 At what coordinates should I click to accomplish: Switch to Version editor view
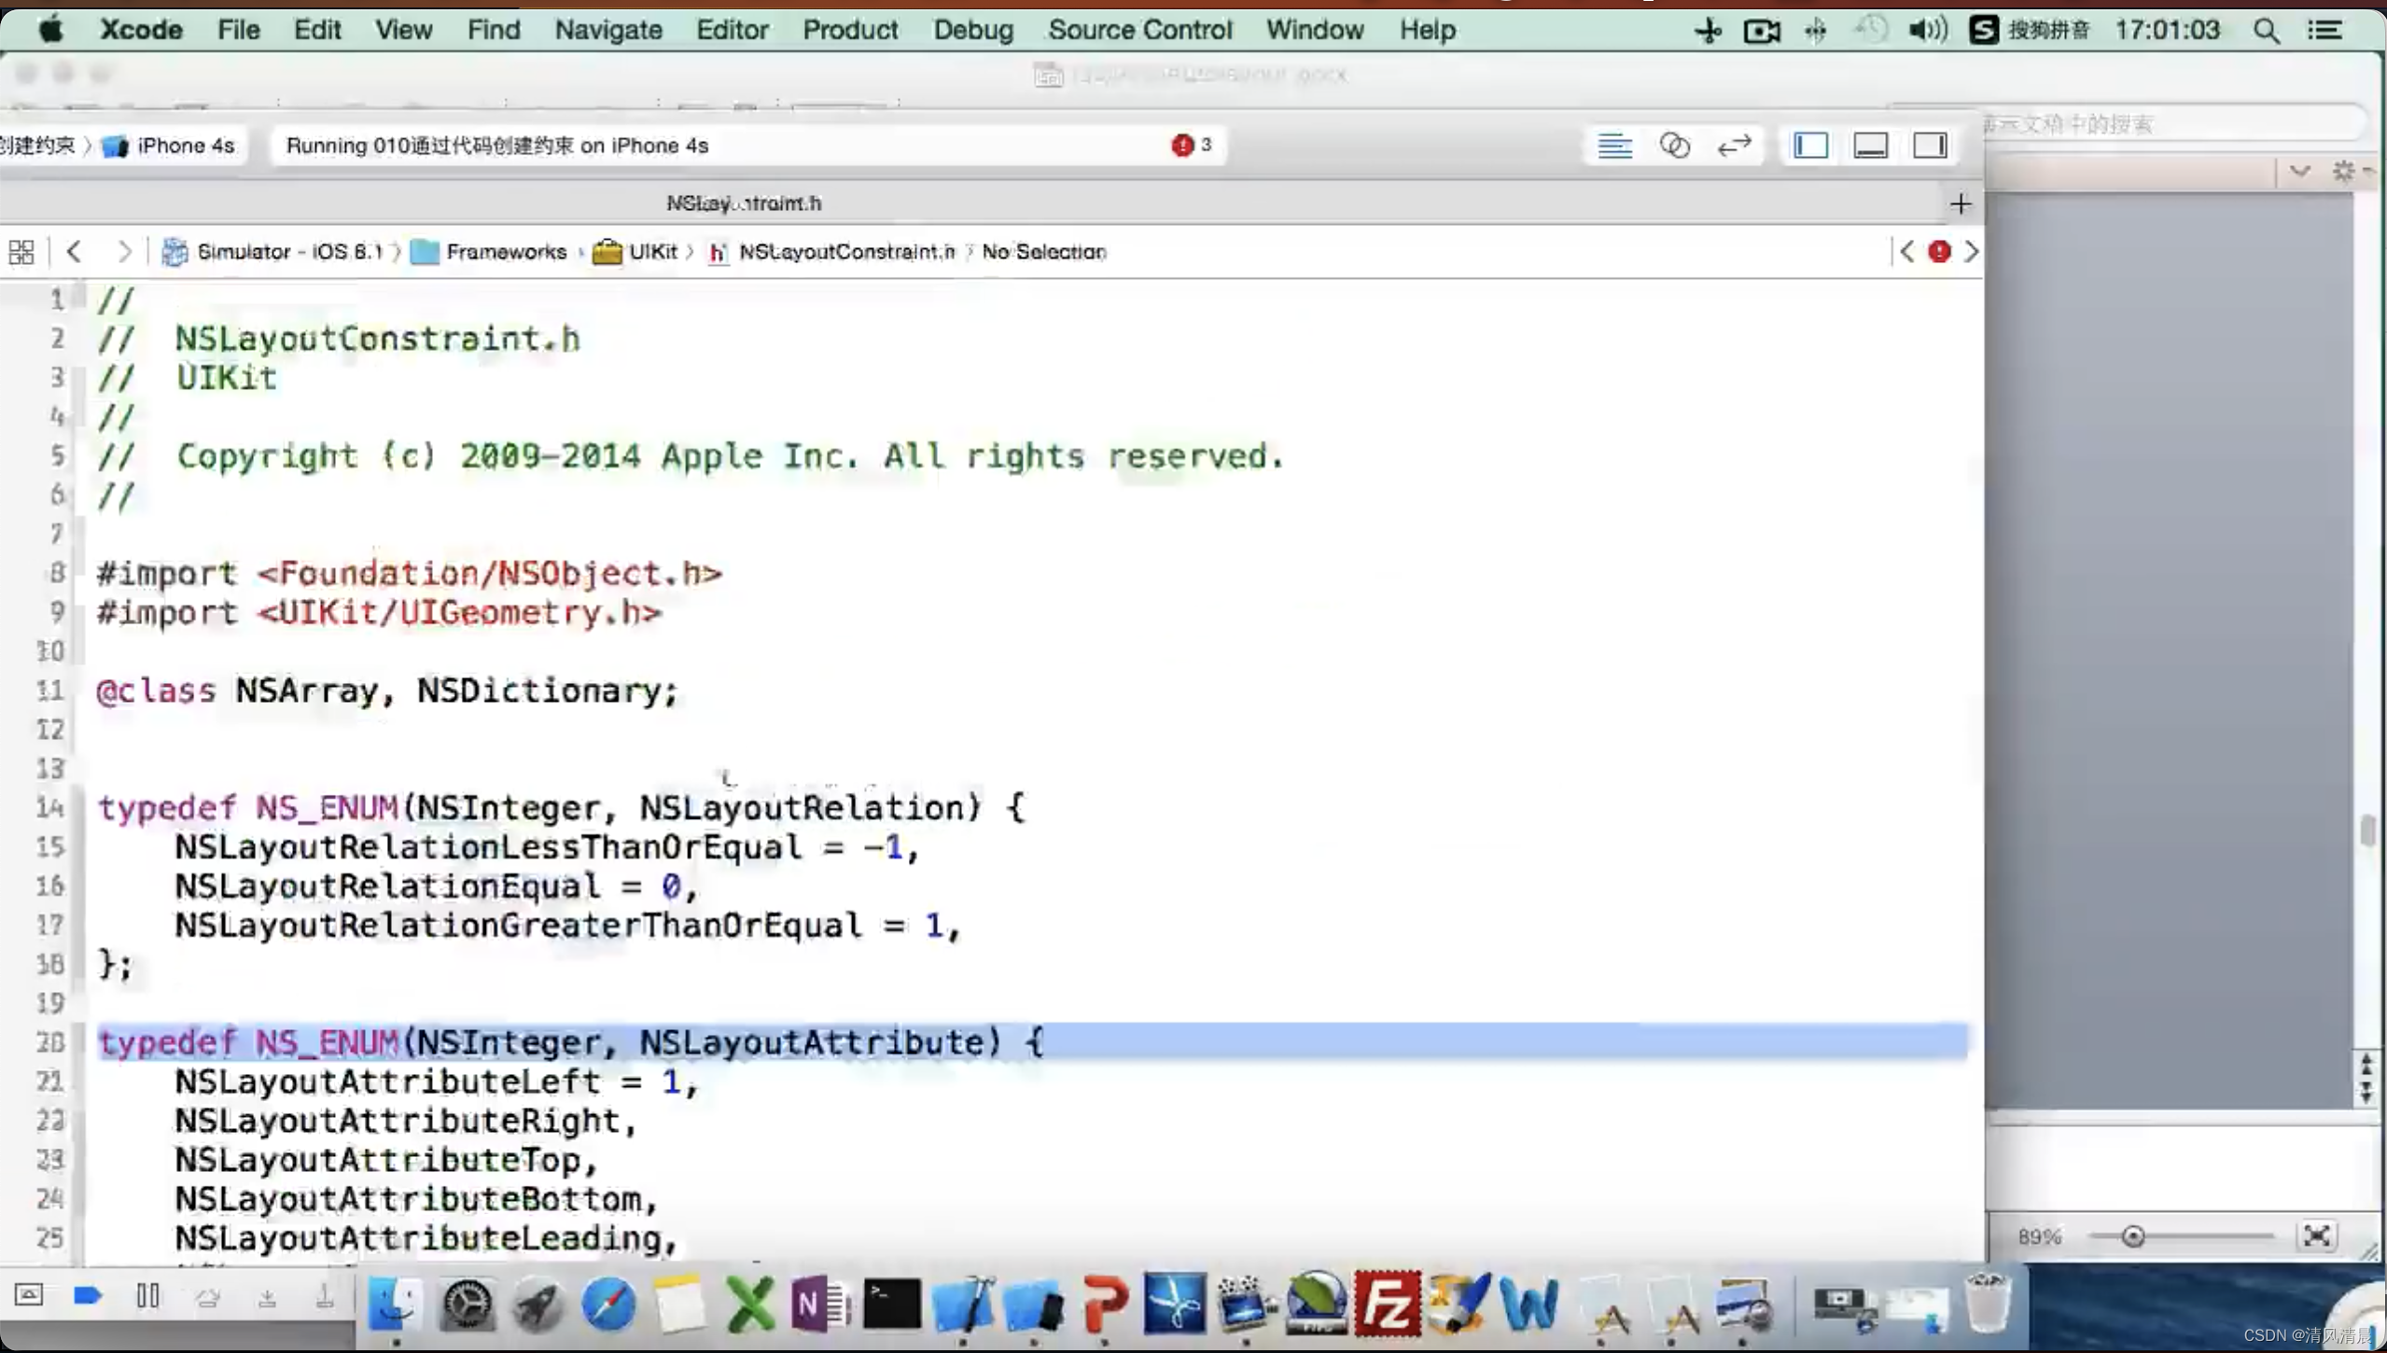(x=1734, y=146)
